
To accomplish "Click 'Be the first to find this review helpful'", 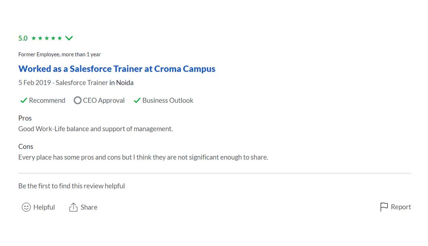I will pyautogui.click(x=72, y=186).
